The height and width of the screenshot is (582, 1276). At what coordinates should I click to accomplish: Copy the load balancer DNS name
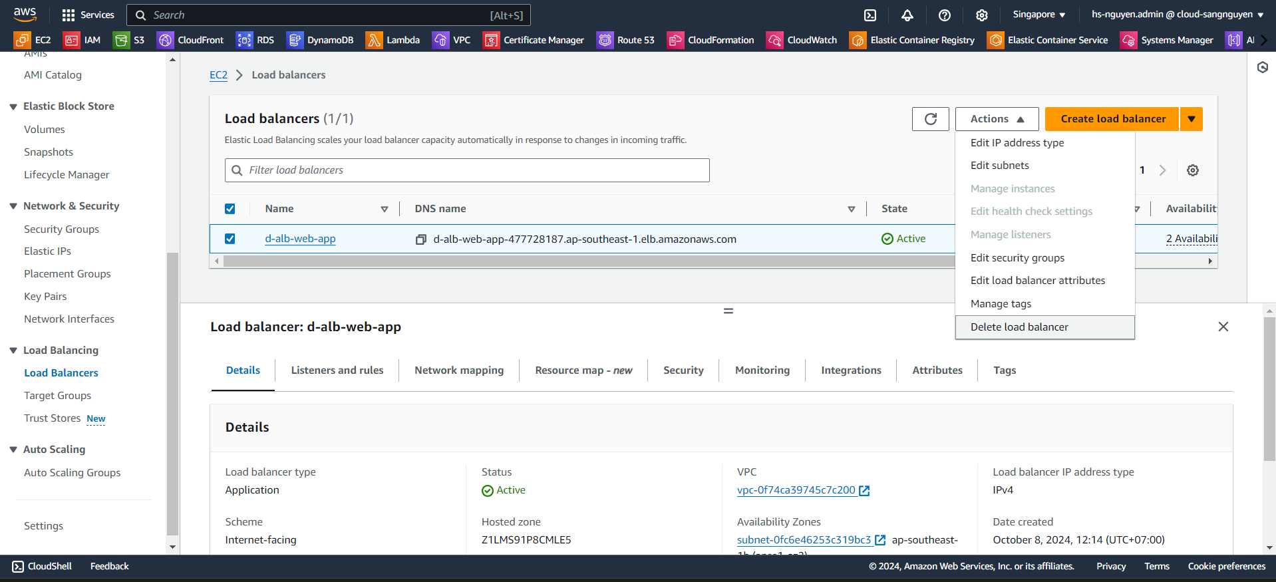click(420, 239)
